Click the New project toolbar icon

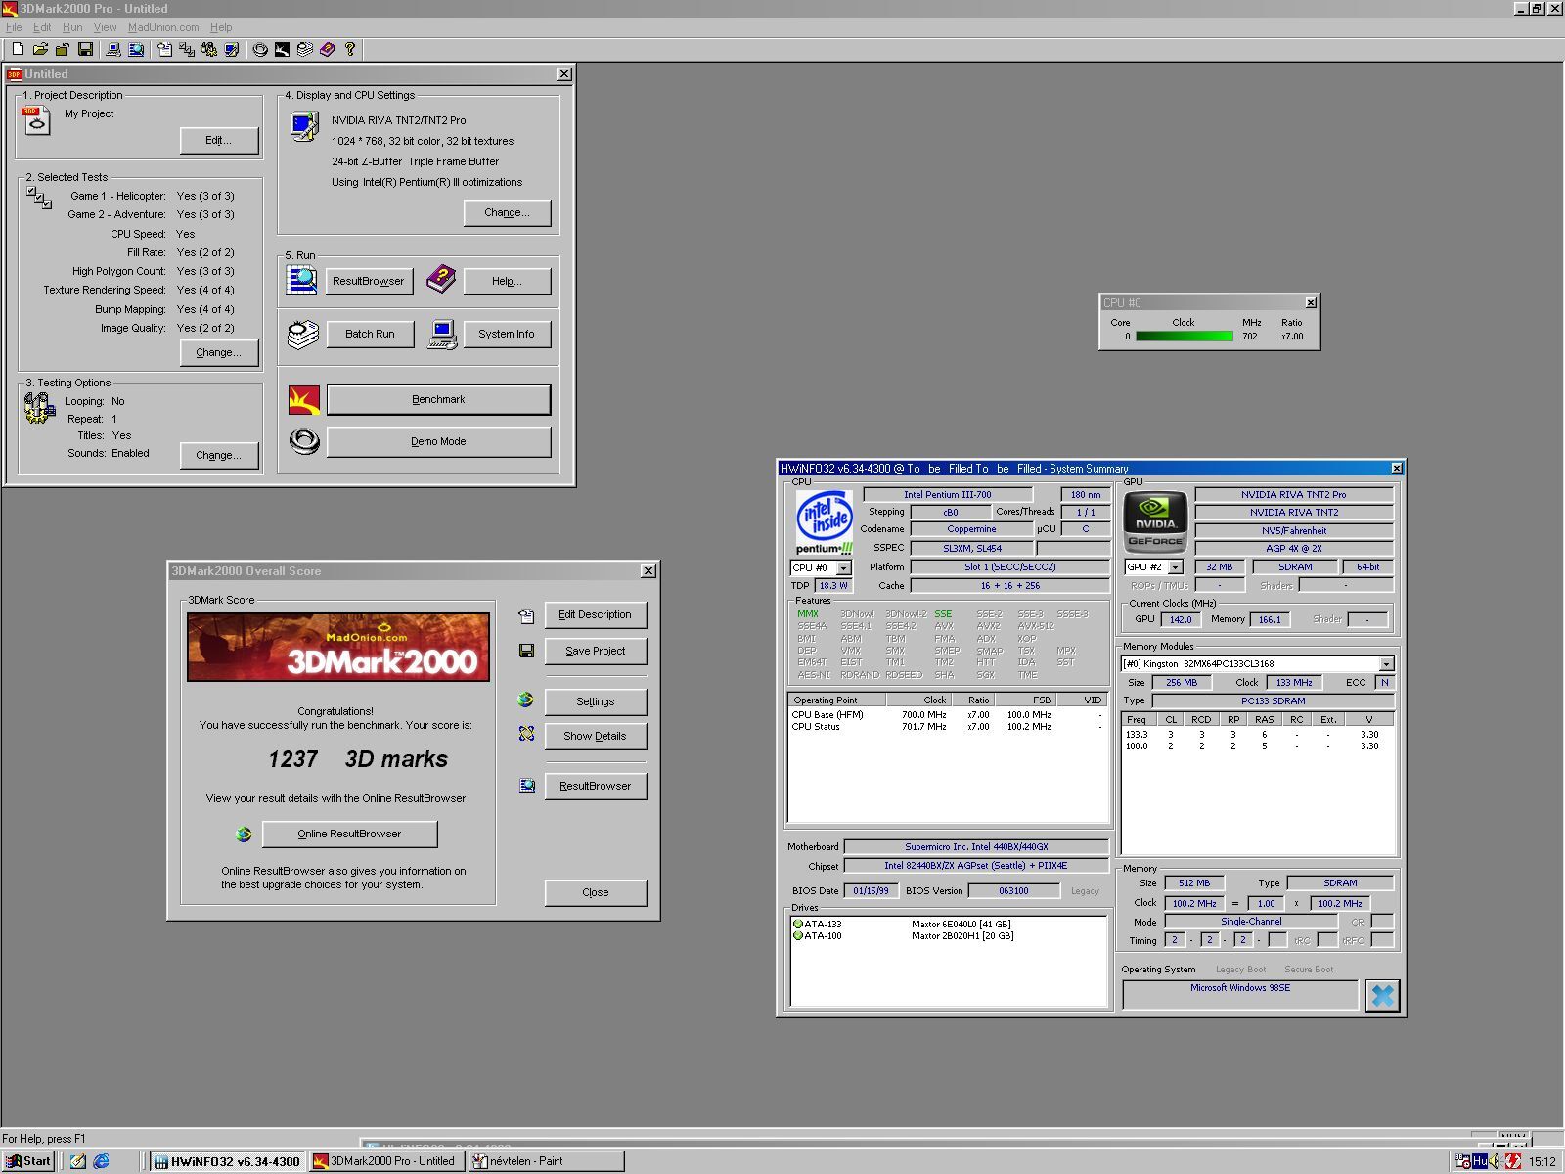click(18, 49)
